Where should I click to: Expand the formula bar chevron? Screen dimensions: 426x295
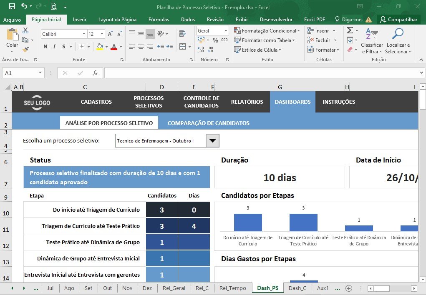(421, 73)
